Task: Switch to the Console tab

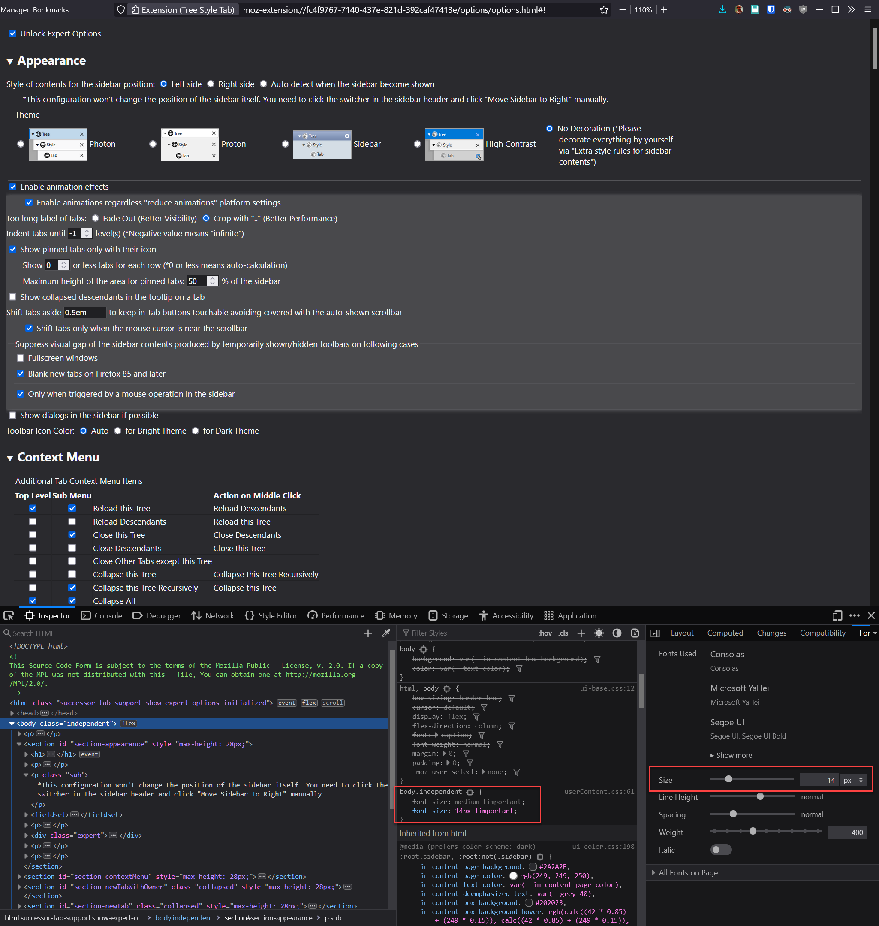Action: [102, 615]
